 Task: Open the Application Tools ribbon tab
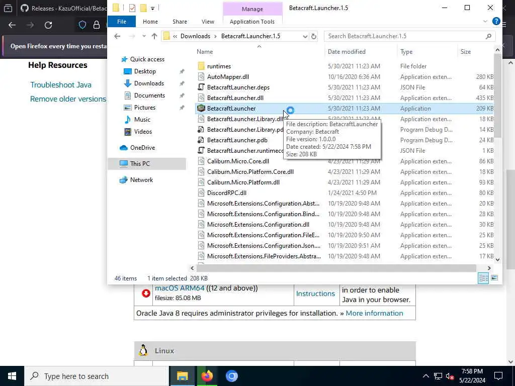[252, 21]
